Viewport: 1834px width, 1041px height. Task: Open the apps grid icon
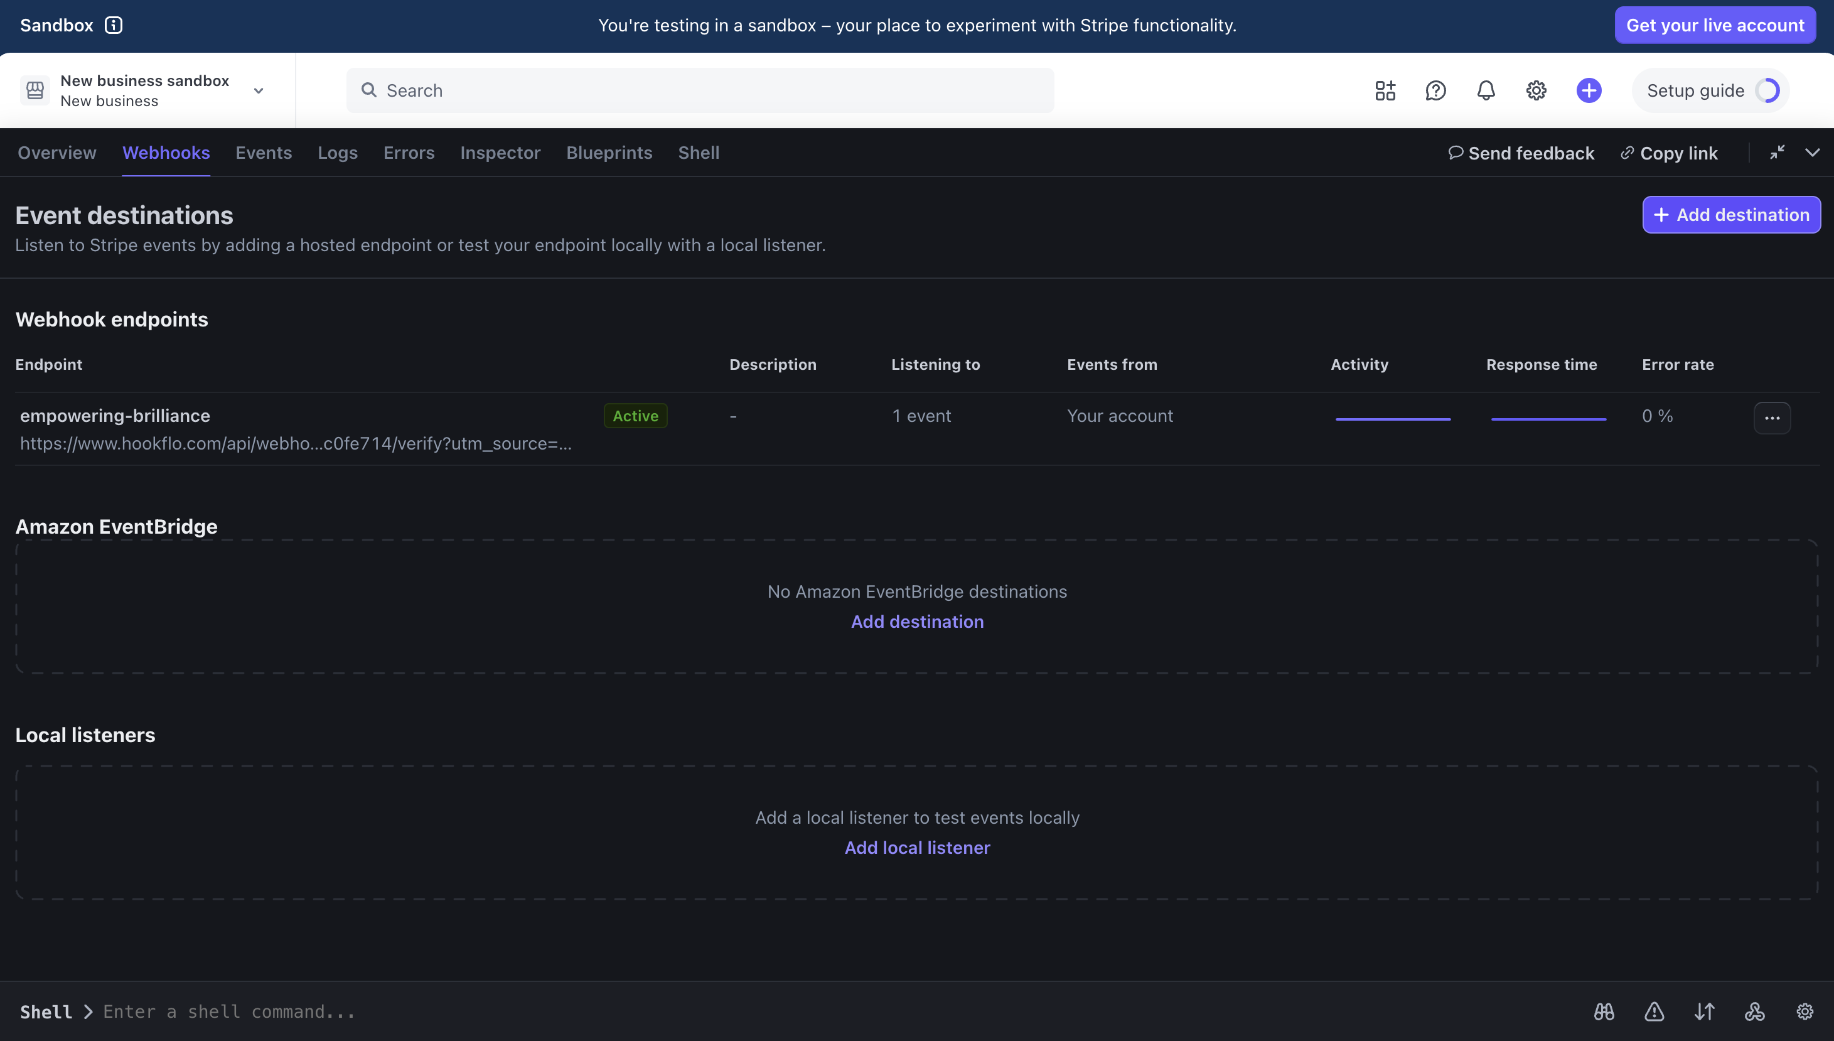[1385, 91]
